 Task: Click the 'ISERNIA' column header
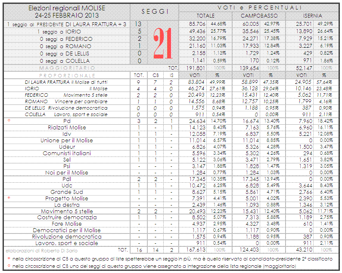[x=312, y=16]
